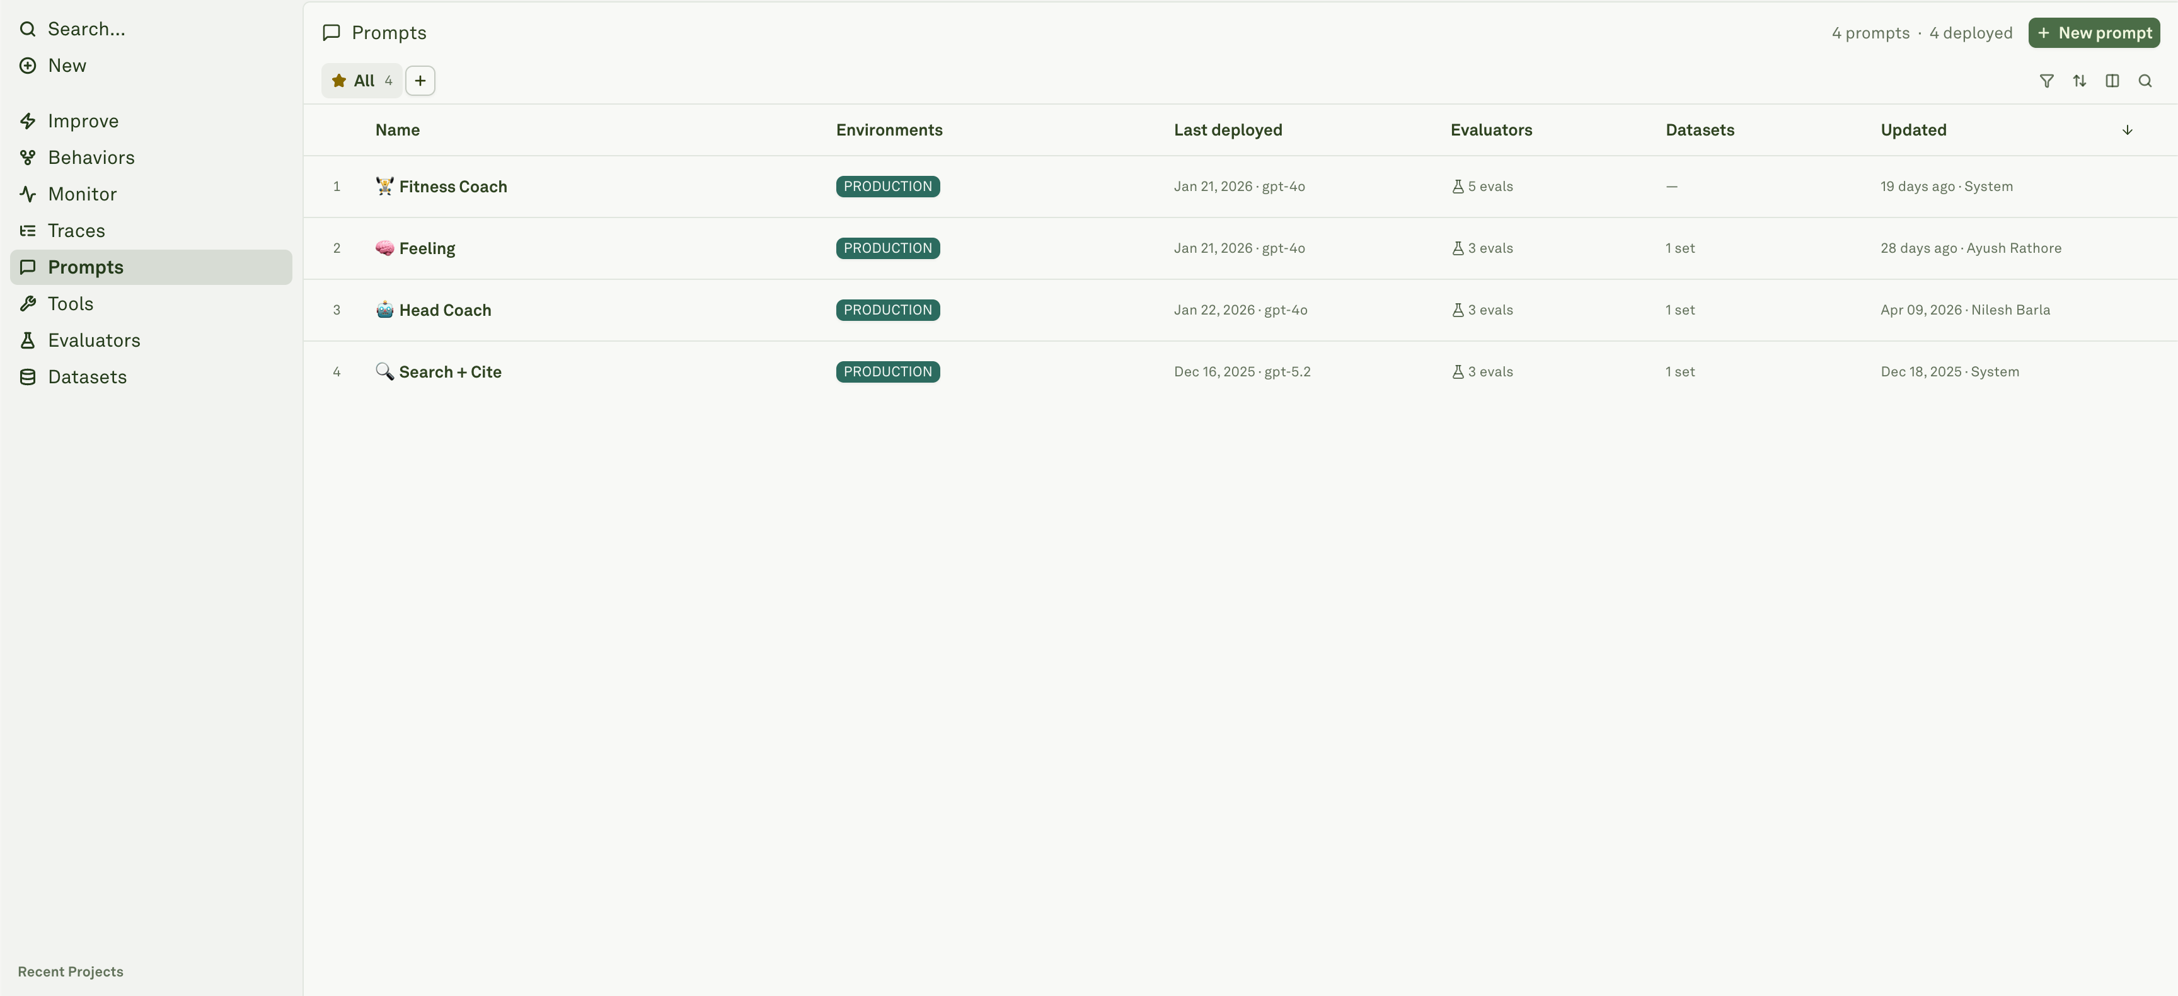Screen dimensions: 2178x996
Task: Click row number 1 cell
Action: click(337, 187)
